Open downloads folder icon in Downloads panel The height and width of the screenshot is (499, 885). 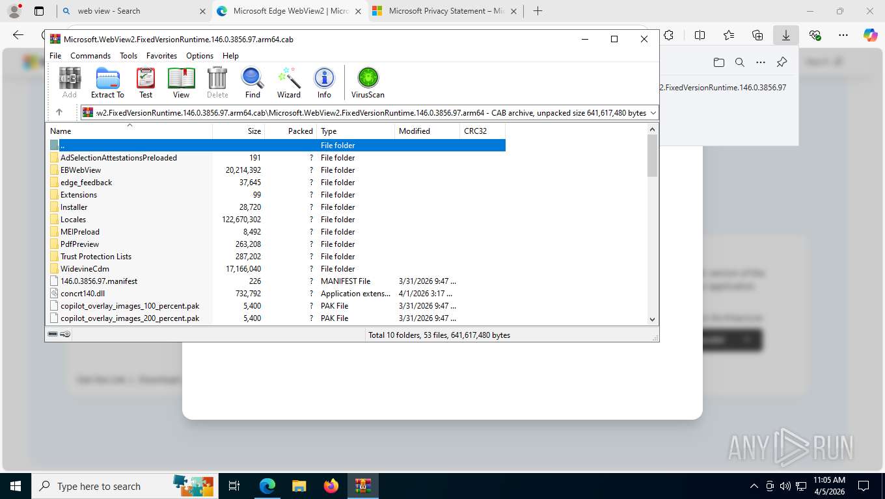point(718,62)
